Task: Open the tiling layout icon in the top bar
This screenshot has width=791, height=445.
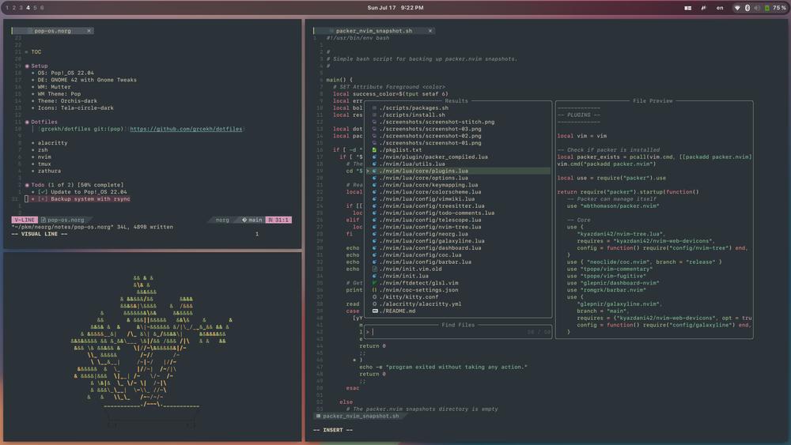Action: [687, 8]
